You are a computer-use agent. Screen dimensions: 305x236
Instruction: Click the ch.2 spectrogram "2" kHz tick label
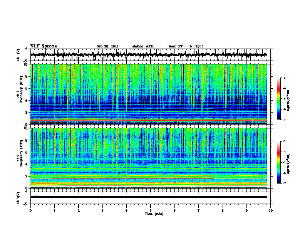[x=27, y=176]
